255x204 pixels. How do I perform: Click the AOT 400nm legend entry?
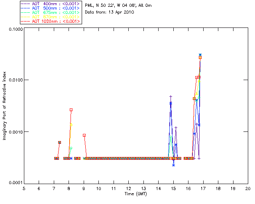51,4
